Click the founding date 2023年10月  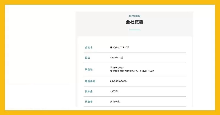point(117,58)
